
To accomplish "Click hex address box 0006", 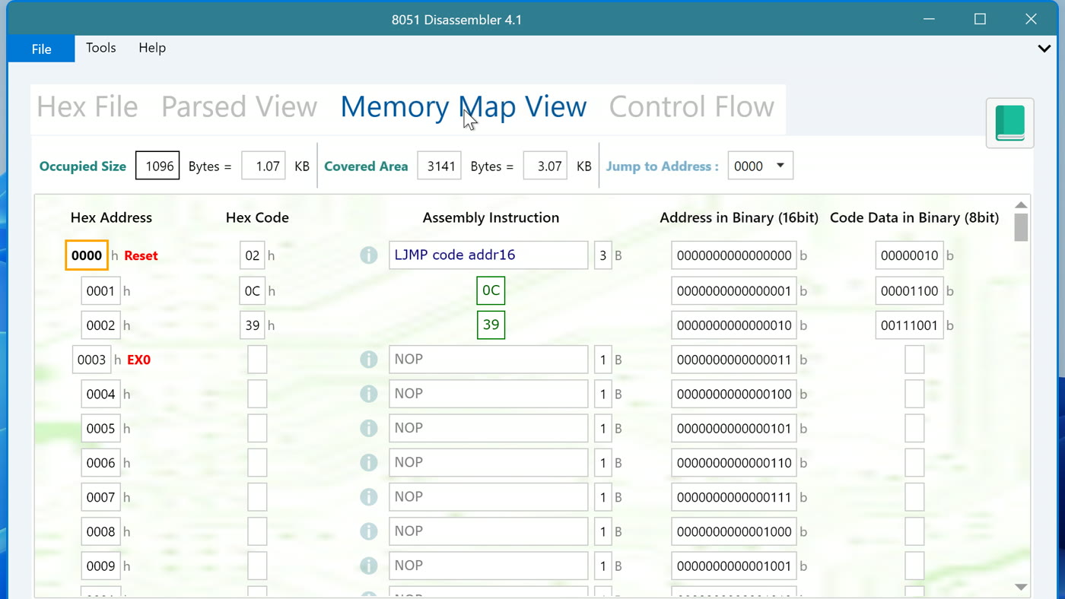I will [100, 462].
